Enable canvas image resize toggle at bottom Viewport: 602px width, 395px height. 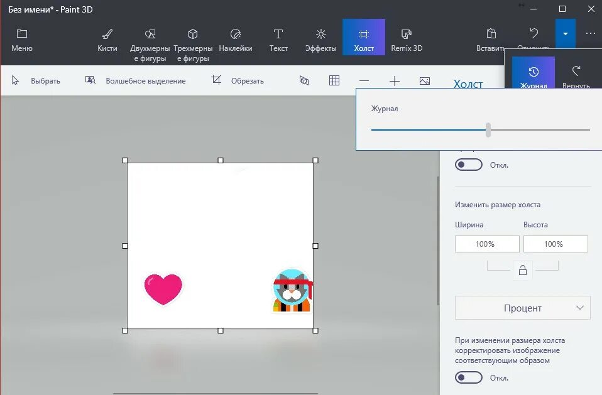pyautogui.click(x=468, y=377)
